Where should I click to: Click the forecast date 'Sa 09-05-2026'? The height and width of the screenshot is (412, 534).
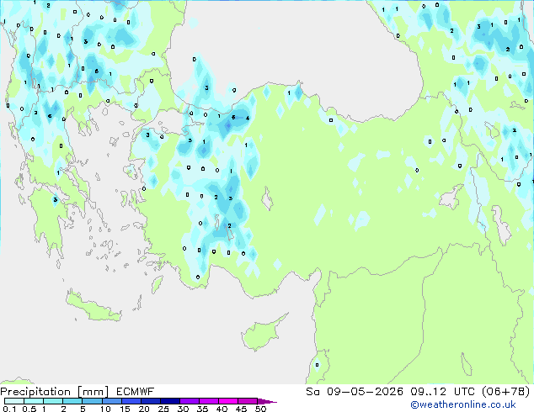pos(355,392)
